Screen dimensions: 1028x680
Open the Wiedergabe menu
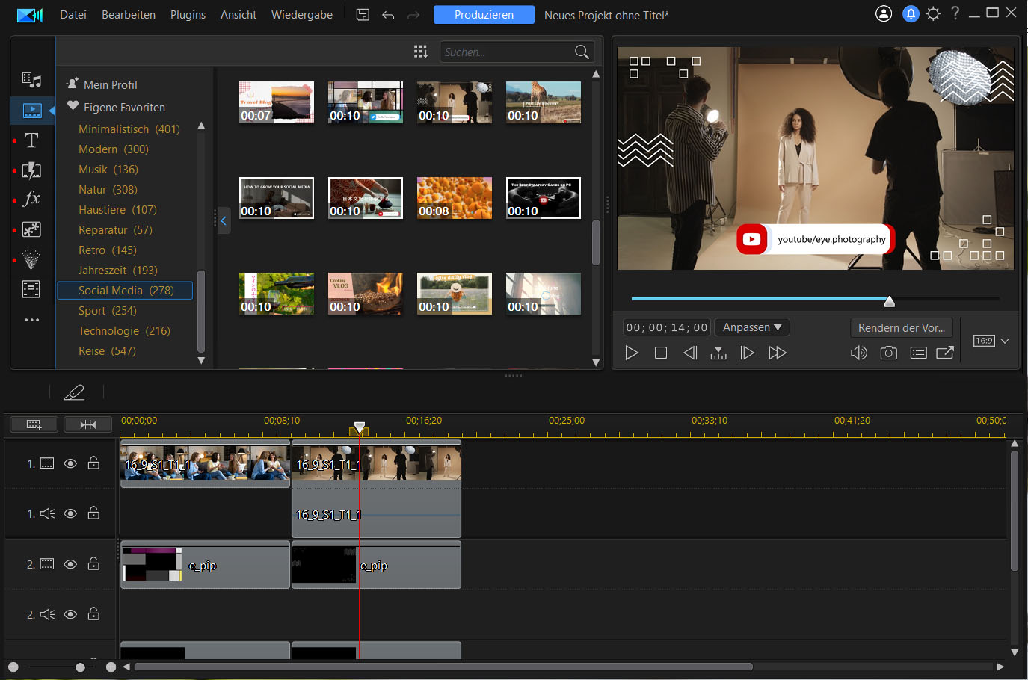click(301, 15)
